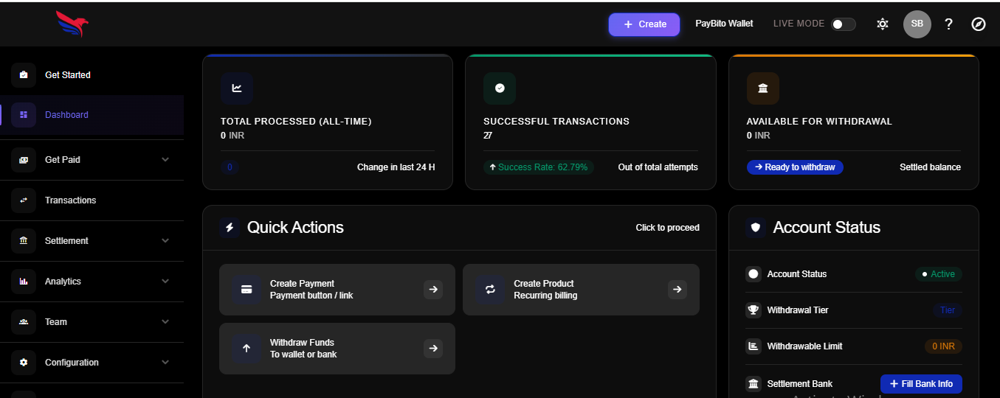Viewport: 1000px width, 398px height.
Task: Click Create Payment arrow button
Action: [x=433, y=290]
